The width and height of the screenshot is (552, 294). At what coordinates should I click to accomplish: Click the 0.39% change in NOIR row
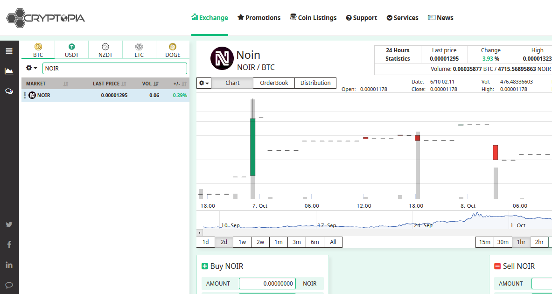[180, 95]
